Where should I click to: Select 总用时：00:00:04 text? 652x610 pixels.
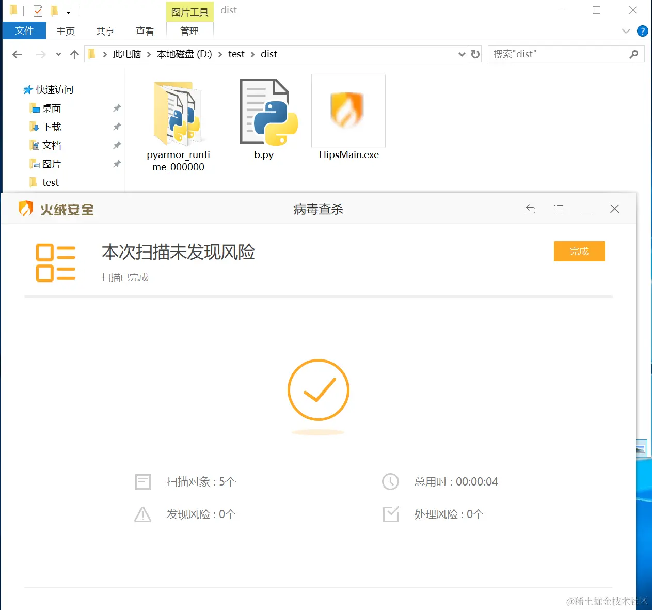coord(456,482)
